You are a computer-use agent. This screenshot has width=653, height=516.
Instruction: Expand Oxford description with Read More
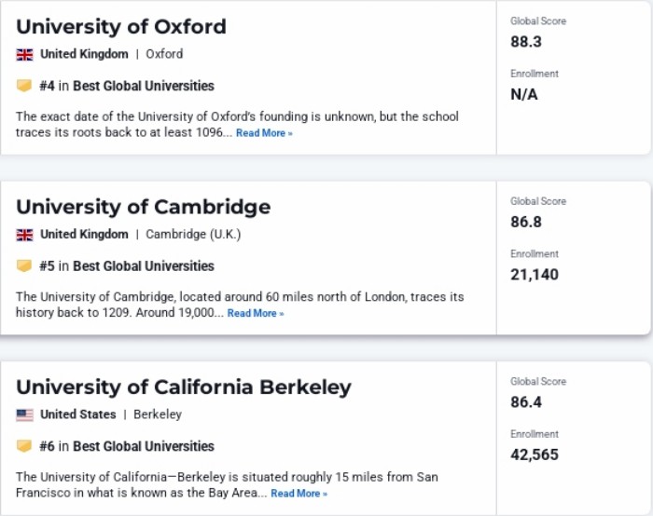[264, 133]
